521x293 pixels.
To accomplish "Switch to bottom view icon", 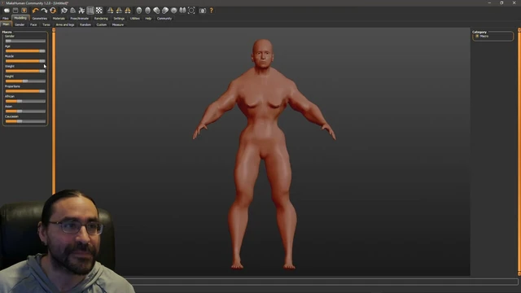I will (x=182, y=11).
